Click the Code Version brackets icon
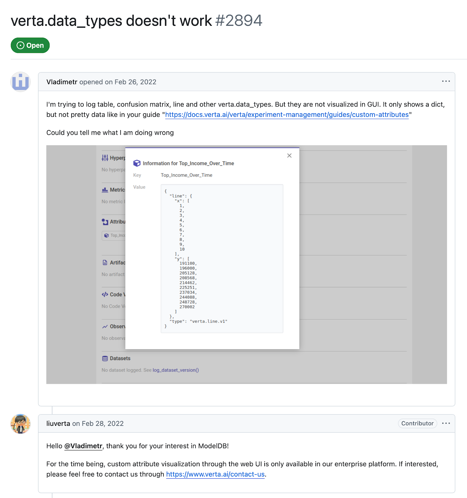 tap(105, 294)
